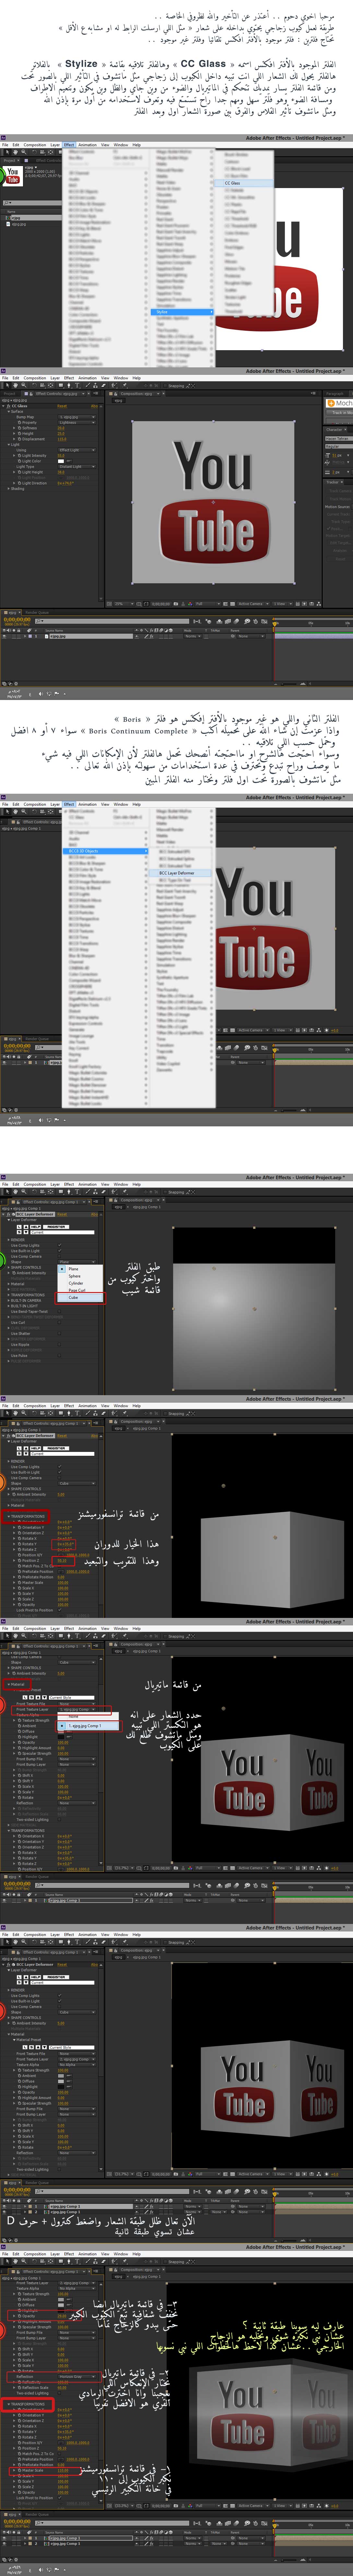Open Composition menu in CC Glass result screenshot
The width and height of the screenshot is (353, 2576).
[x=35, y=378]
